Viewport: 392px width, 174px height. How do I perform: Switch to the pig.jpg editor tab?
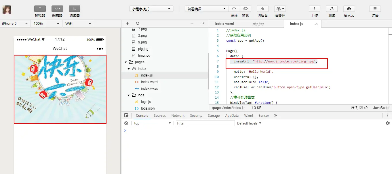tap(258, 24)
